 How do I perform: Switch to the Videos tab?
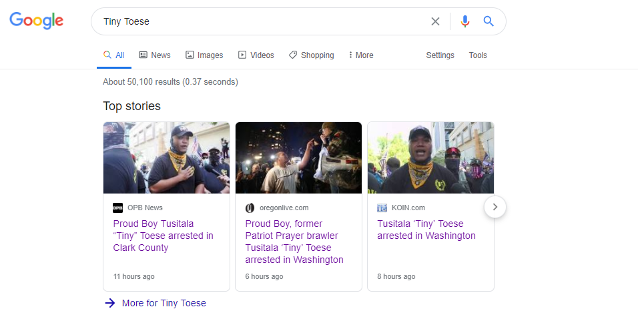tap(256, 55)
